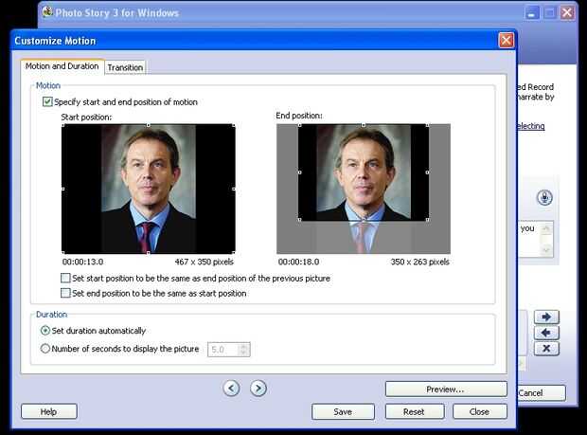587x435 pixels.
Task: Click the seconds duration input field
Action: pos(223,350)
